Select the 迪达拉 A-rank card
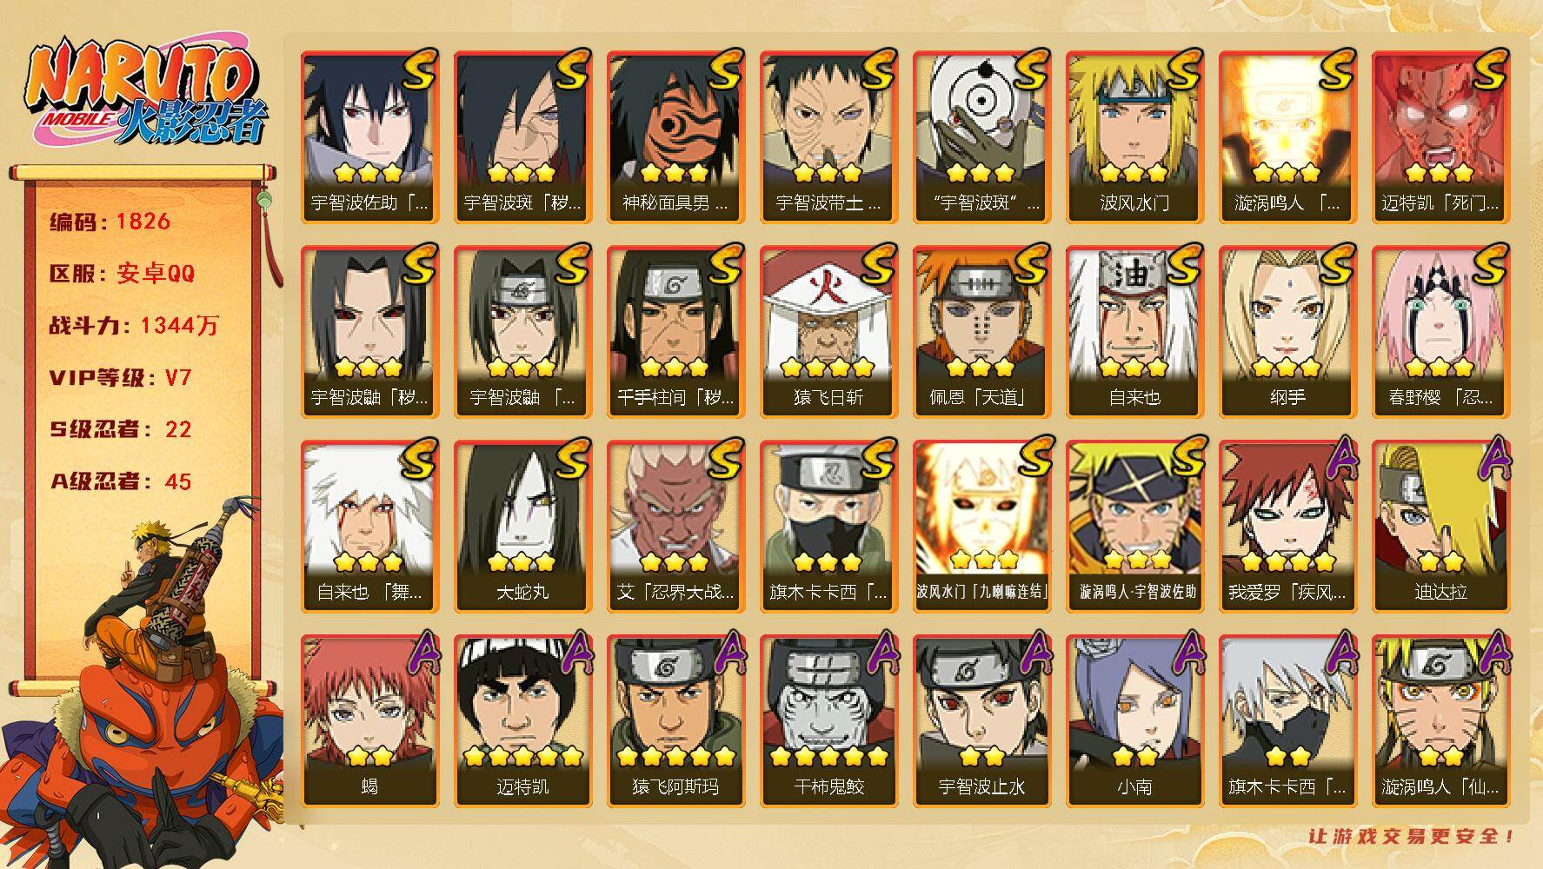 (x=1440, y=527)
